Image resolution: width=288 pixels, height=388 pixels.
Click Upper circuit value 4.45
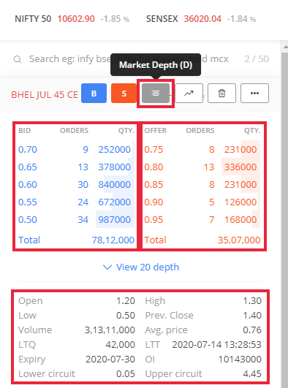252,374
